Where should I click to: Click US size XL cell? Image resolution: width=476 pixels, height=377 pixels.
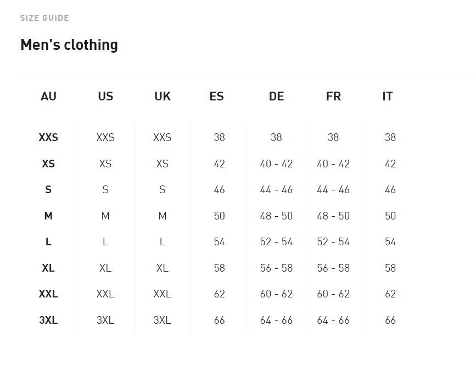point(105,268)
